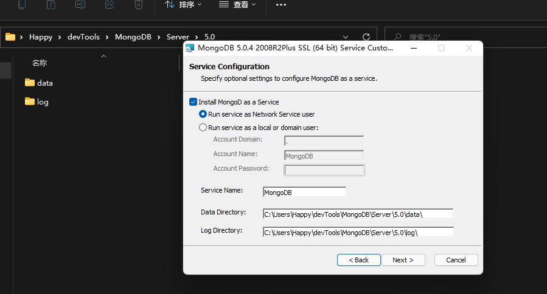Click the Log Directory input field

[x=358, y=232]
